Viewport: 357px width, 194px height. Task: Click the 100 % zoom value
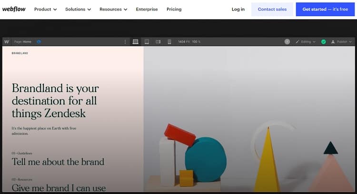coord(196,42)
